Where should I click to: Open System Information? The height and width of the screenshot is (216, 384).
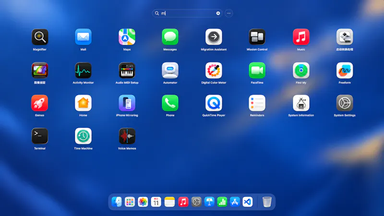301,103
